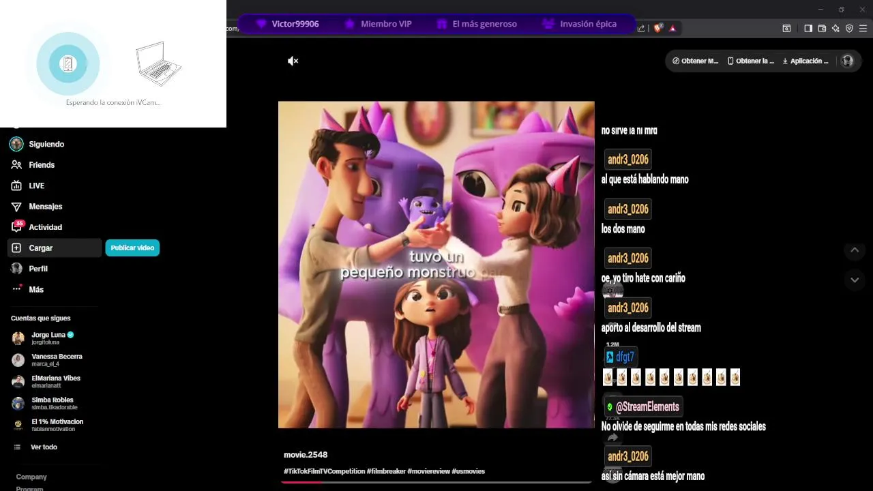Go to next video with down chevron
The height and width of the screenshot is (491, 873).
tap(855, 280)
